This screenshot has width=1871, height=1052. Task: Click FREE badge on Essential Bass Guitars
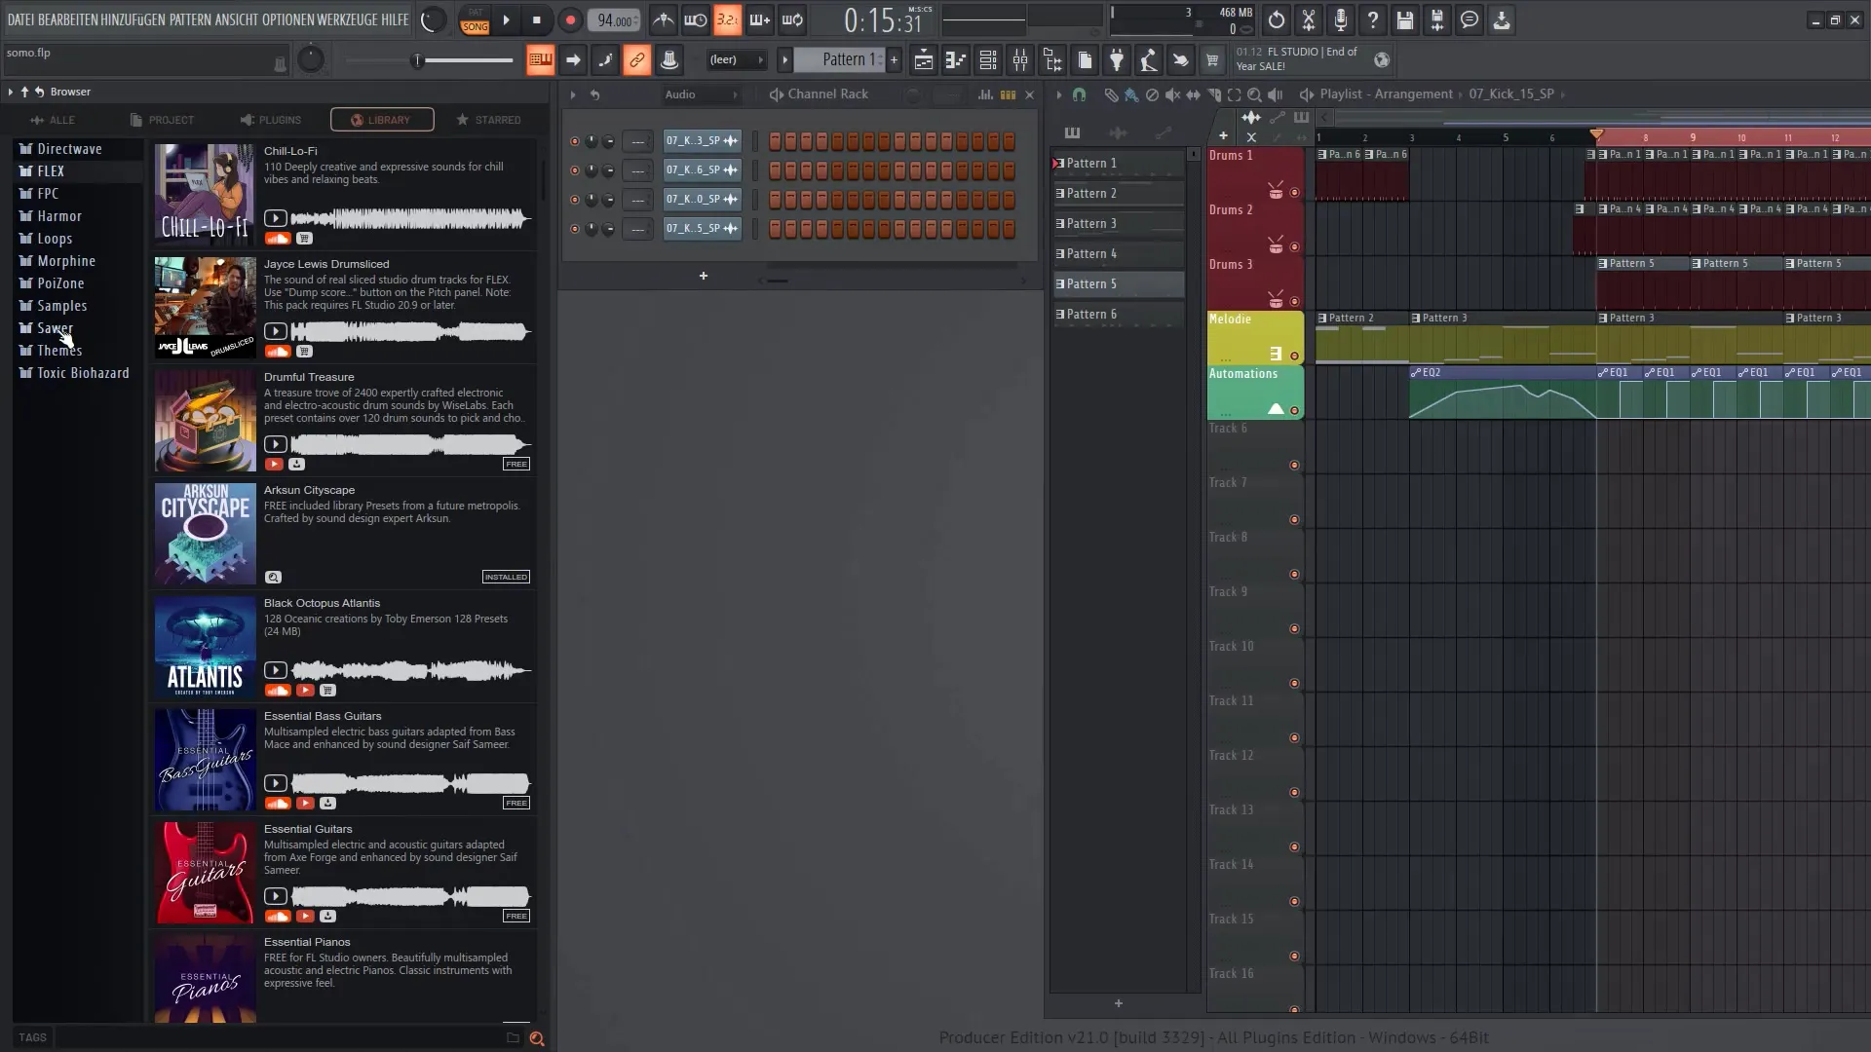click(x=516, y=803)
